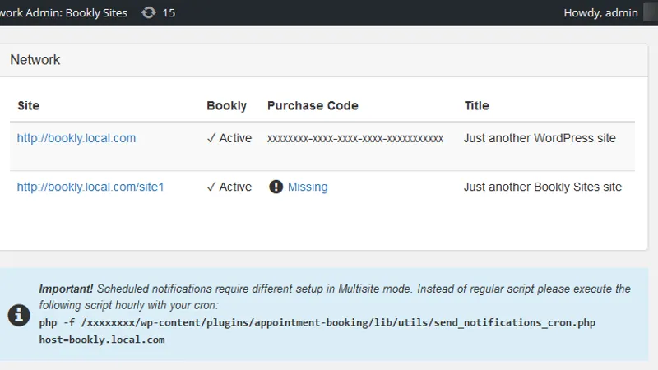Viewport: 658px width, 370px height.
Task: Open Network Admin: Bookly Sites menu
Action: click(x=64, y=13)
